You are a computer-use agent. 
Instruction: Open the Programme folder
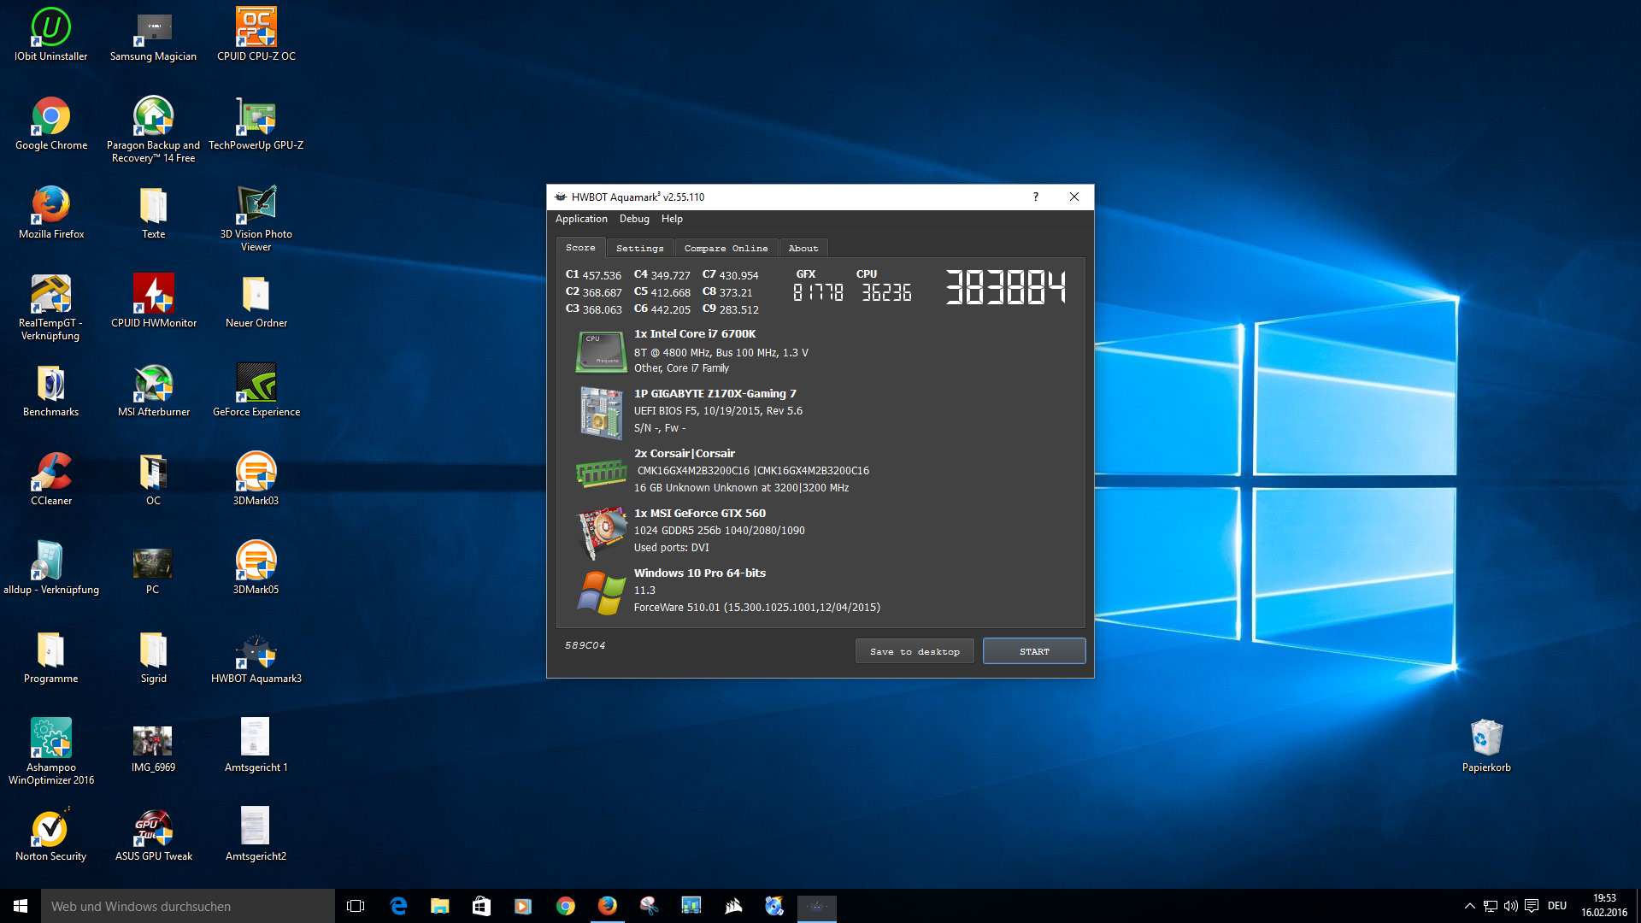(51, 656)
